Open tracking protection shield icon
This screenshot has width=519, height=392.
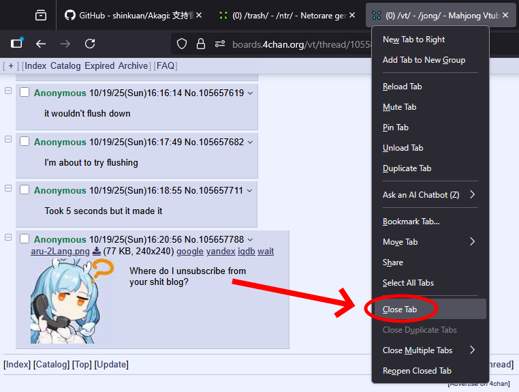(182, 44)
